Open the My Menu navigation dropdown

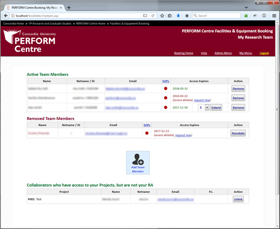[245, 53]
